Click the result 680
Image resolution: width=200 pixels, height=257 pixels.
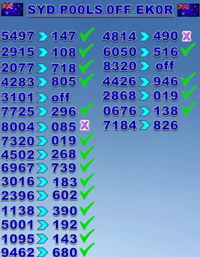(65, 252)
